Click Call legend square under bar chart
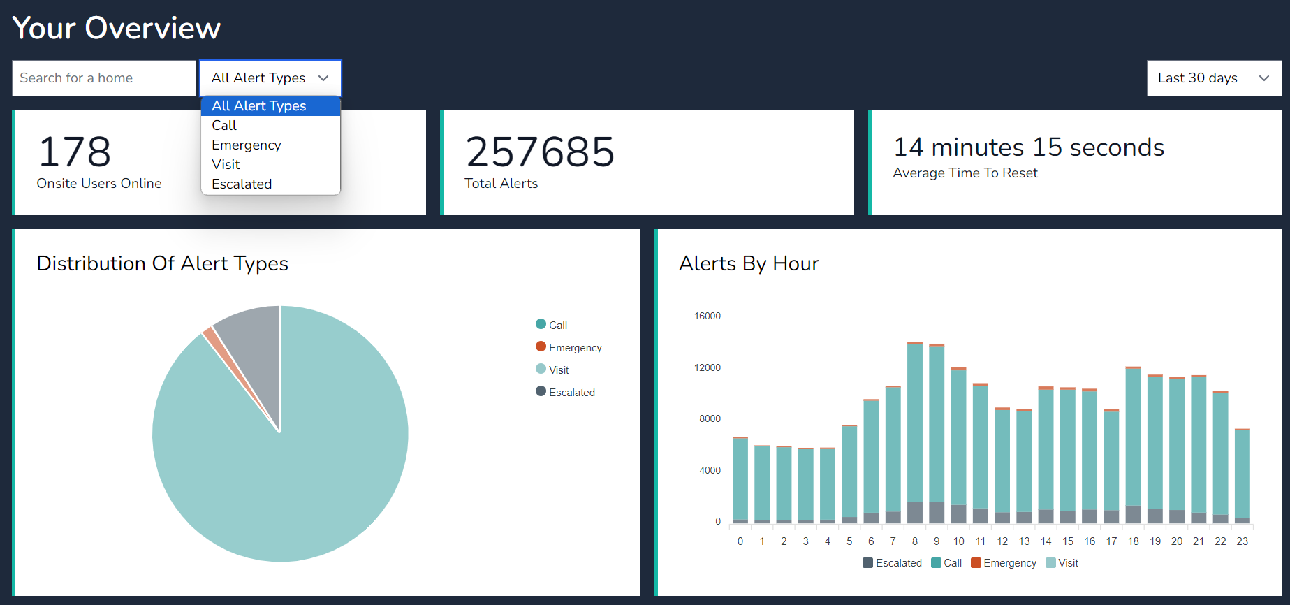Image resolution: width=1290 pixels, height=605 pixels. point(936,563)
